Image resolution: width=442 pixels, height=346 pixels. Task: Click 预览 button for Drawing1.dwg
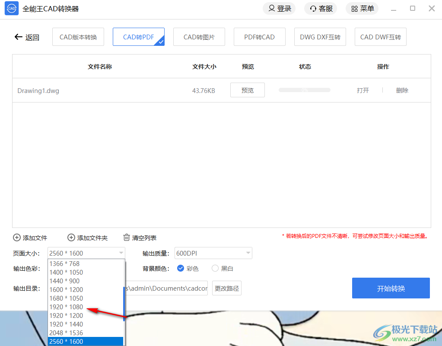247,90
